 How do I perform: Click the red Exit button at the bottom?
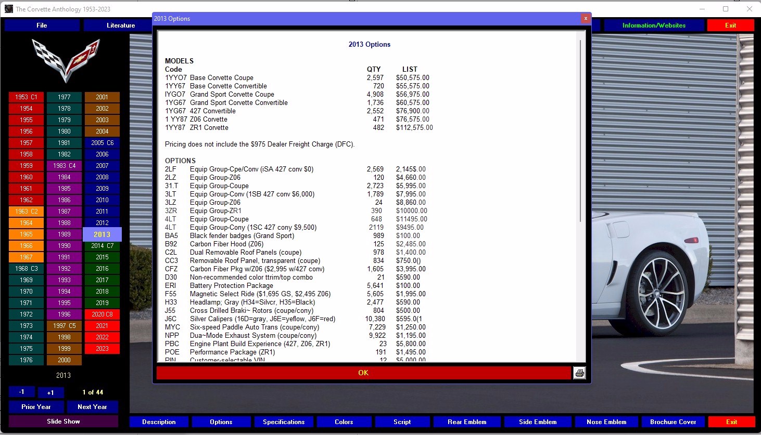(731, 422)
